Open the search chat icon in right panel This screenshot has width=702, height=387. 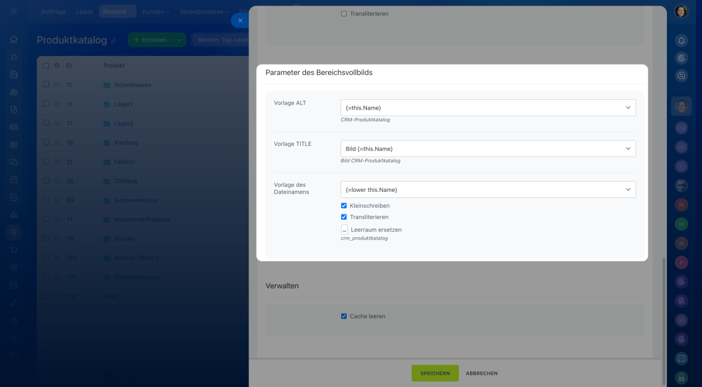(x=681, y=77)
